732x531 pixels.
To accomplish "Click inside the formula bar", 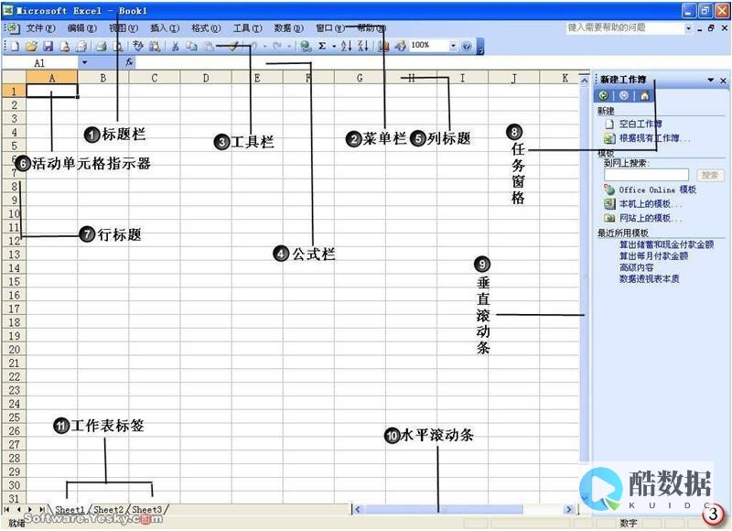I will [360, 62].
